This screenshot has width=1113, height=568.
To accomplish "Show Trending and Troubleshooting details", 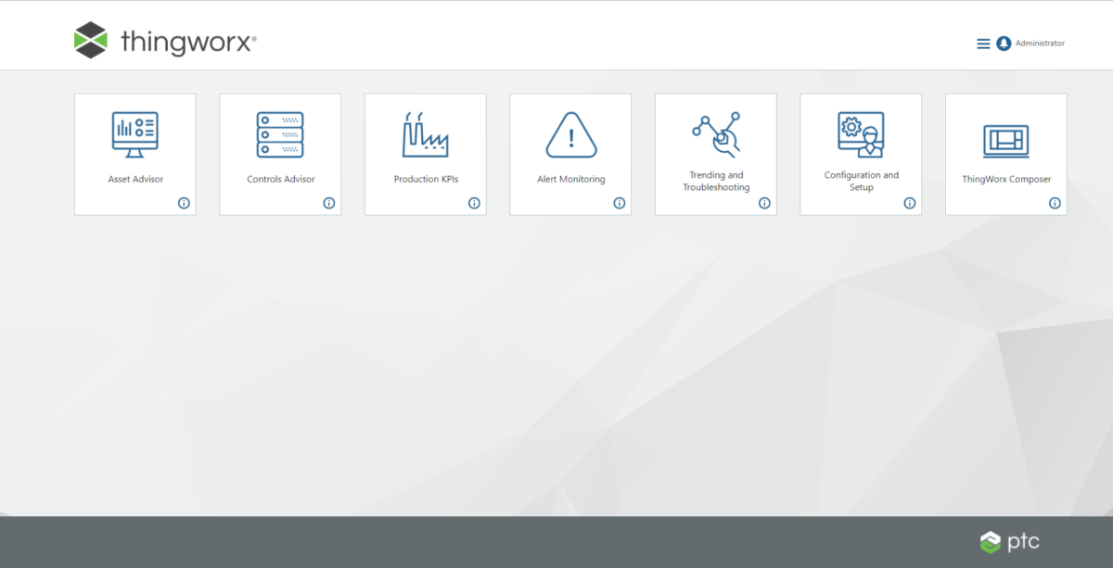I will coord(764,202).
